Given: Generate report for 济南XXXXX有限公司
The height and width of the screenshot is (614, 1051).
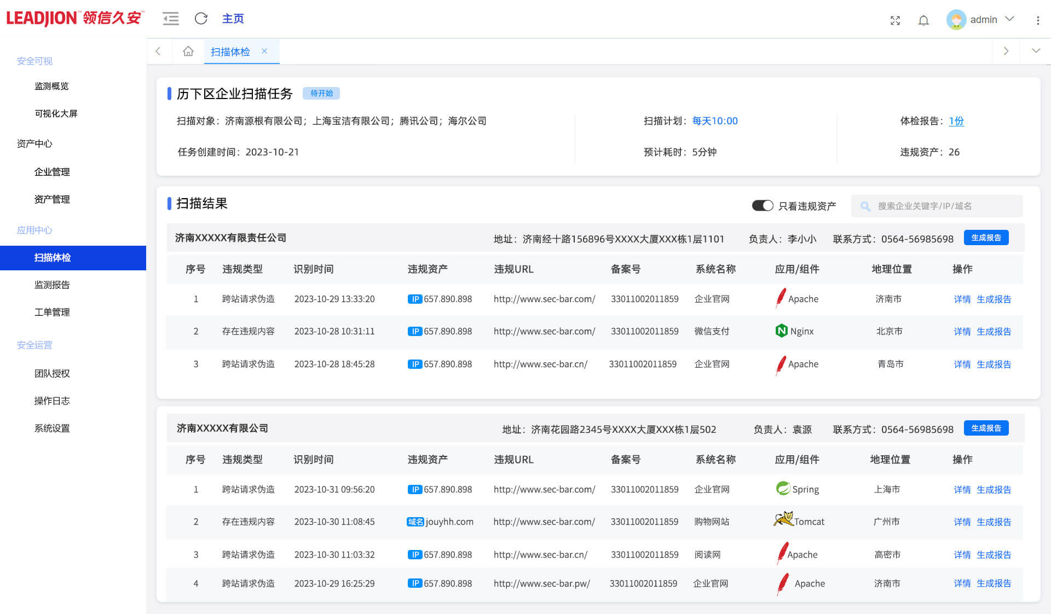Looking at the screenshot, I should click(986, 428).
